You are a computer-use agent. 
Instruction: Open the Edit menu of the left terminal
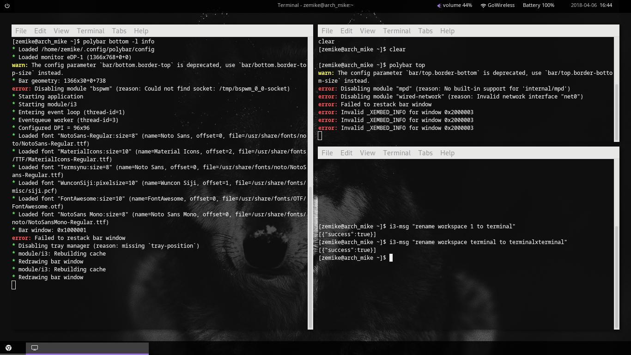[x=40, y=31]
